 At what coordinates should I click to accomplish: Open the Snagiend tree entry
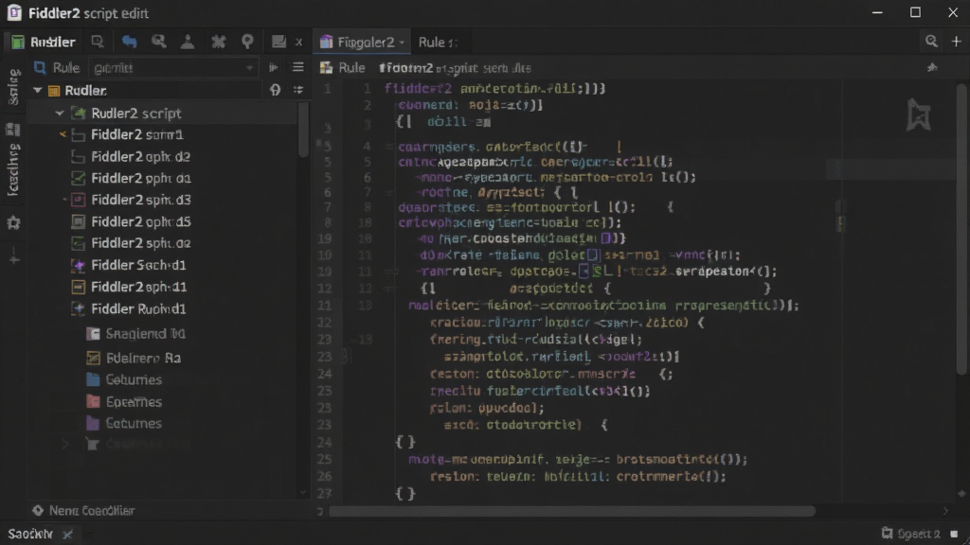point(145,334)
